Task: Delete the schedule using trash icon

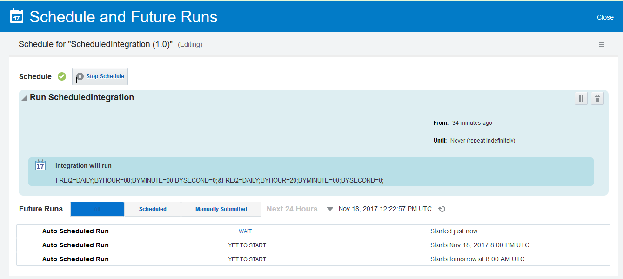Action: coord(597,98)
